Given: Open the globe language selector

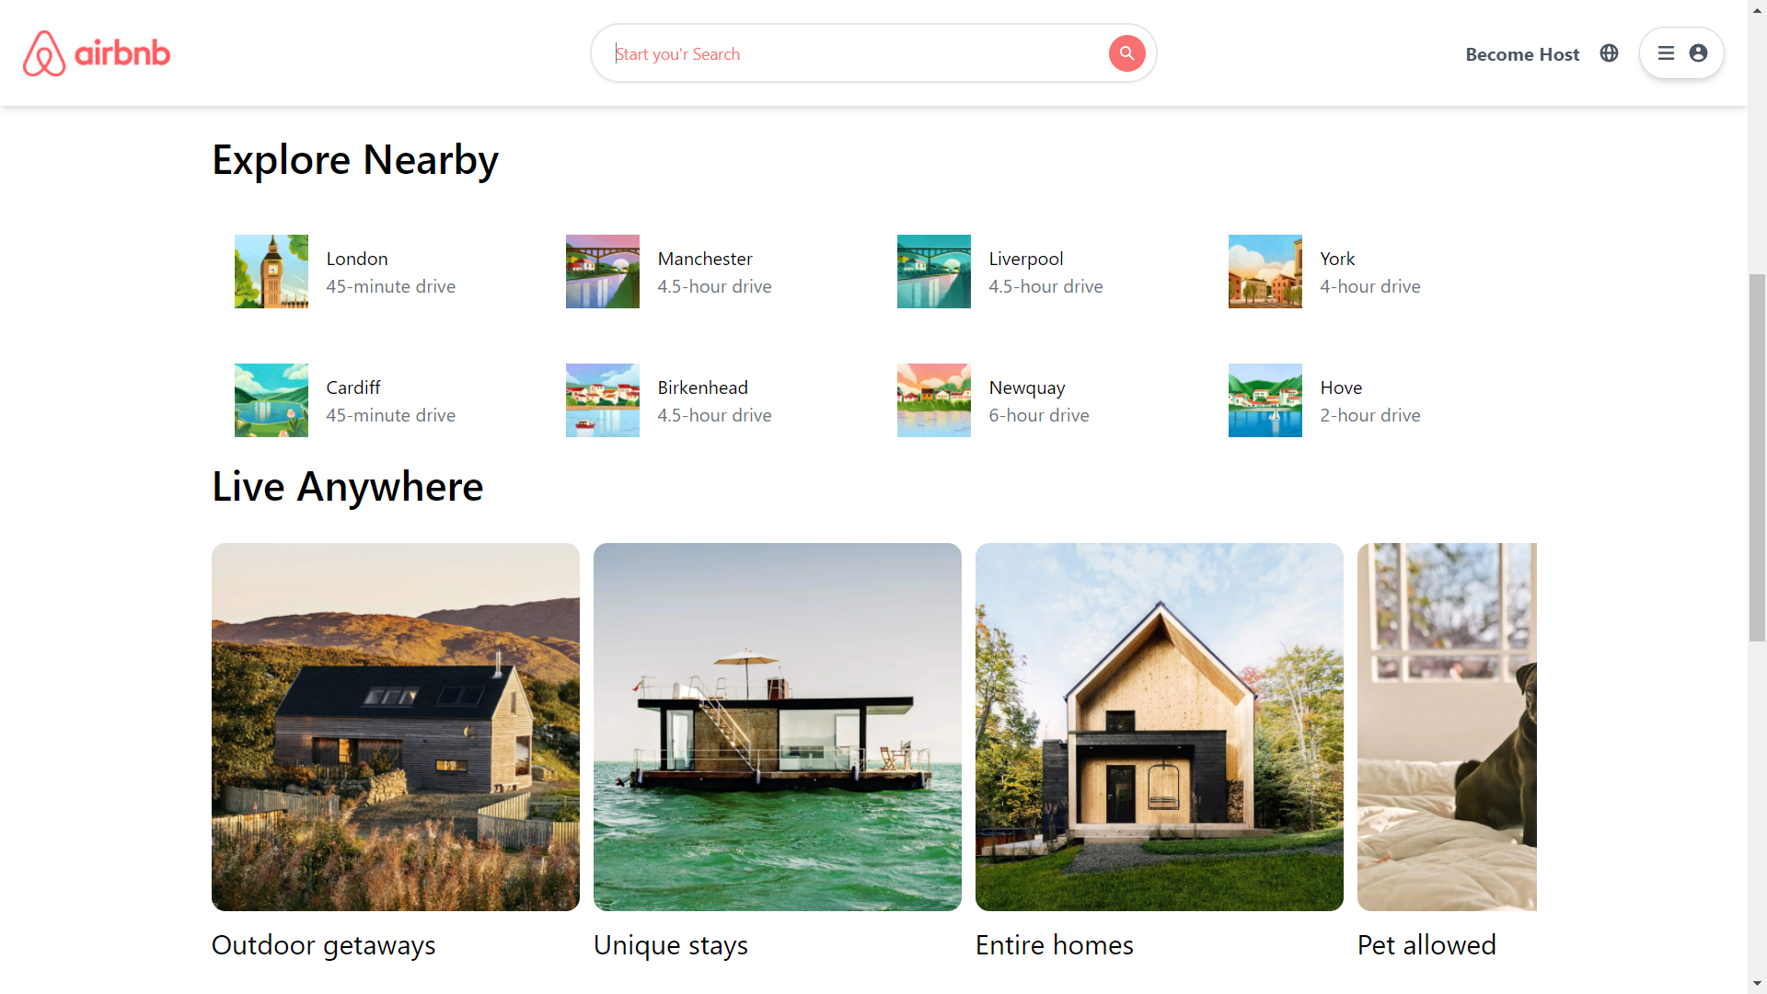Looking at the screenshot, I should [1609, 53].
